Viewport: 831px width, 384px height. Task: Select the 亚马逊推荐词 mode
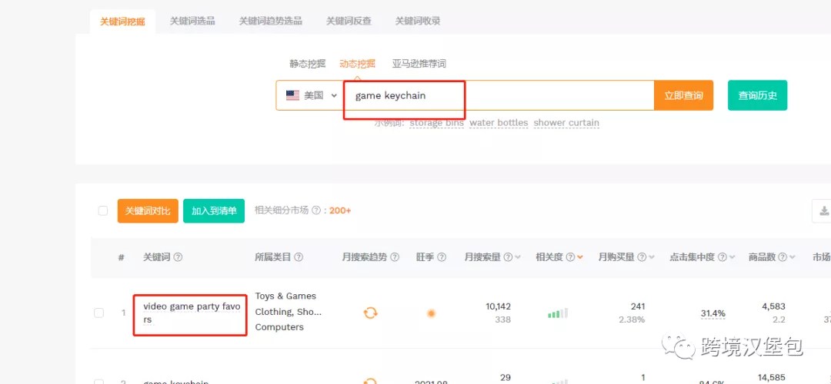coord(419,64)
